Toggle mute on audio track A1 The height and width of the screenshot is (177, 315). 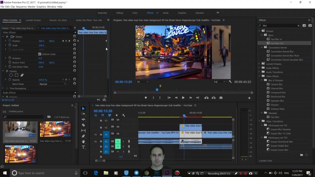[117, 141]
